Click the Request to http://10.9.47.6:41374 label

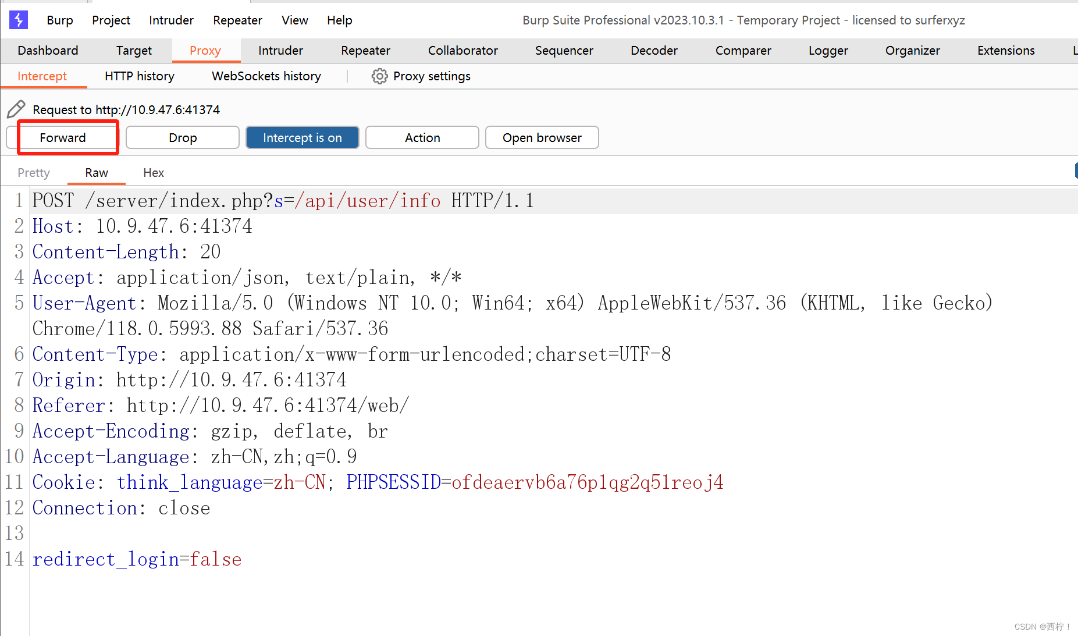[126, 109]
